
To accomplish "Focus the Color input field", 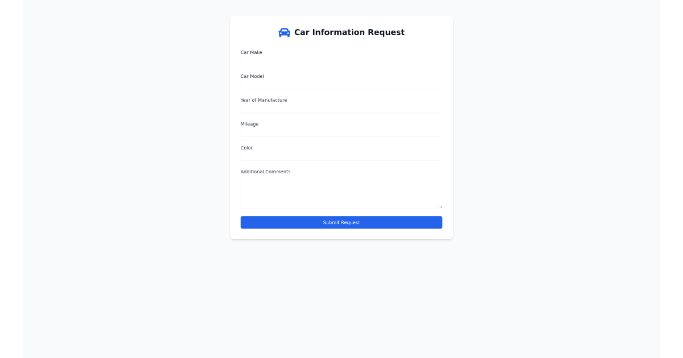I will [x=340, y=155].
